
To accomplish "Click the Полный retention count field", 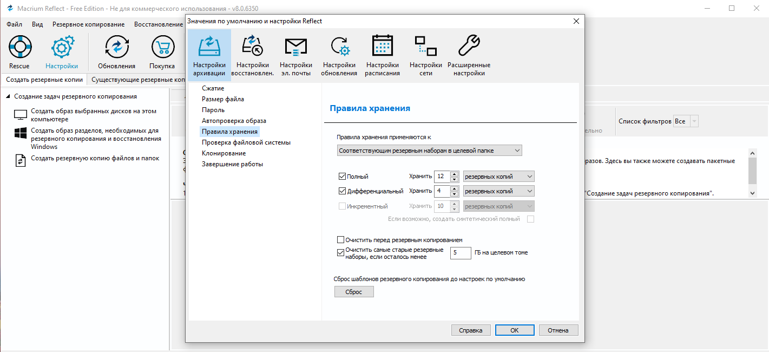I will coord(442,177).
